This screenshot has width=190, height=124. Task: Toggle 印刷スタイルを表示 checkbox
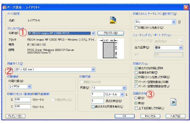(x=136, y=28)
